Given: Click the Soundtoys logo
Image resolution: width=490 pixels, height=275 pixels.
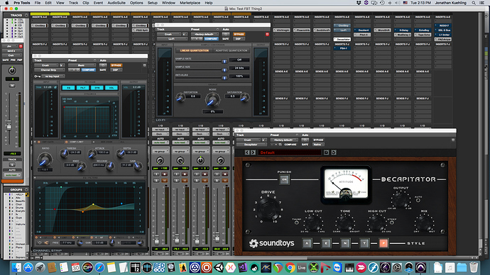Looking at the screenshot, I should point(271,243).
